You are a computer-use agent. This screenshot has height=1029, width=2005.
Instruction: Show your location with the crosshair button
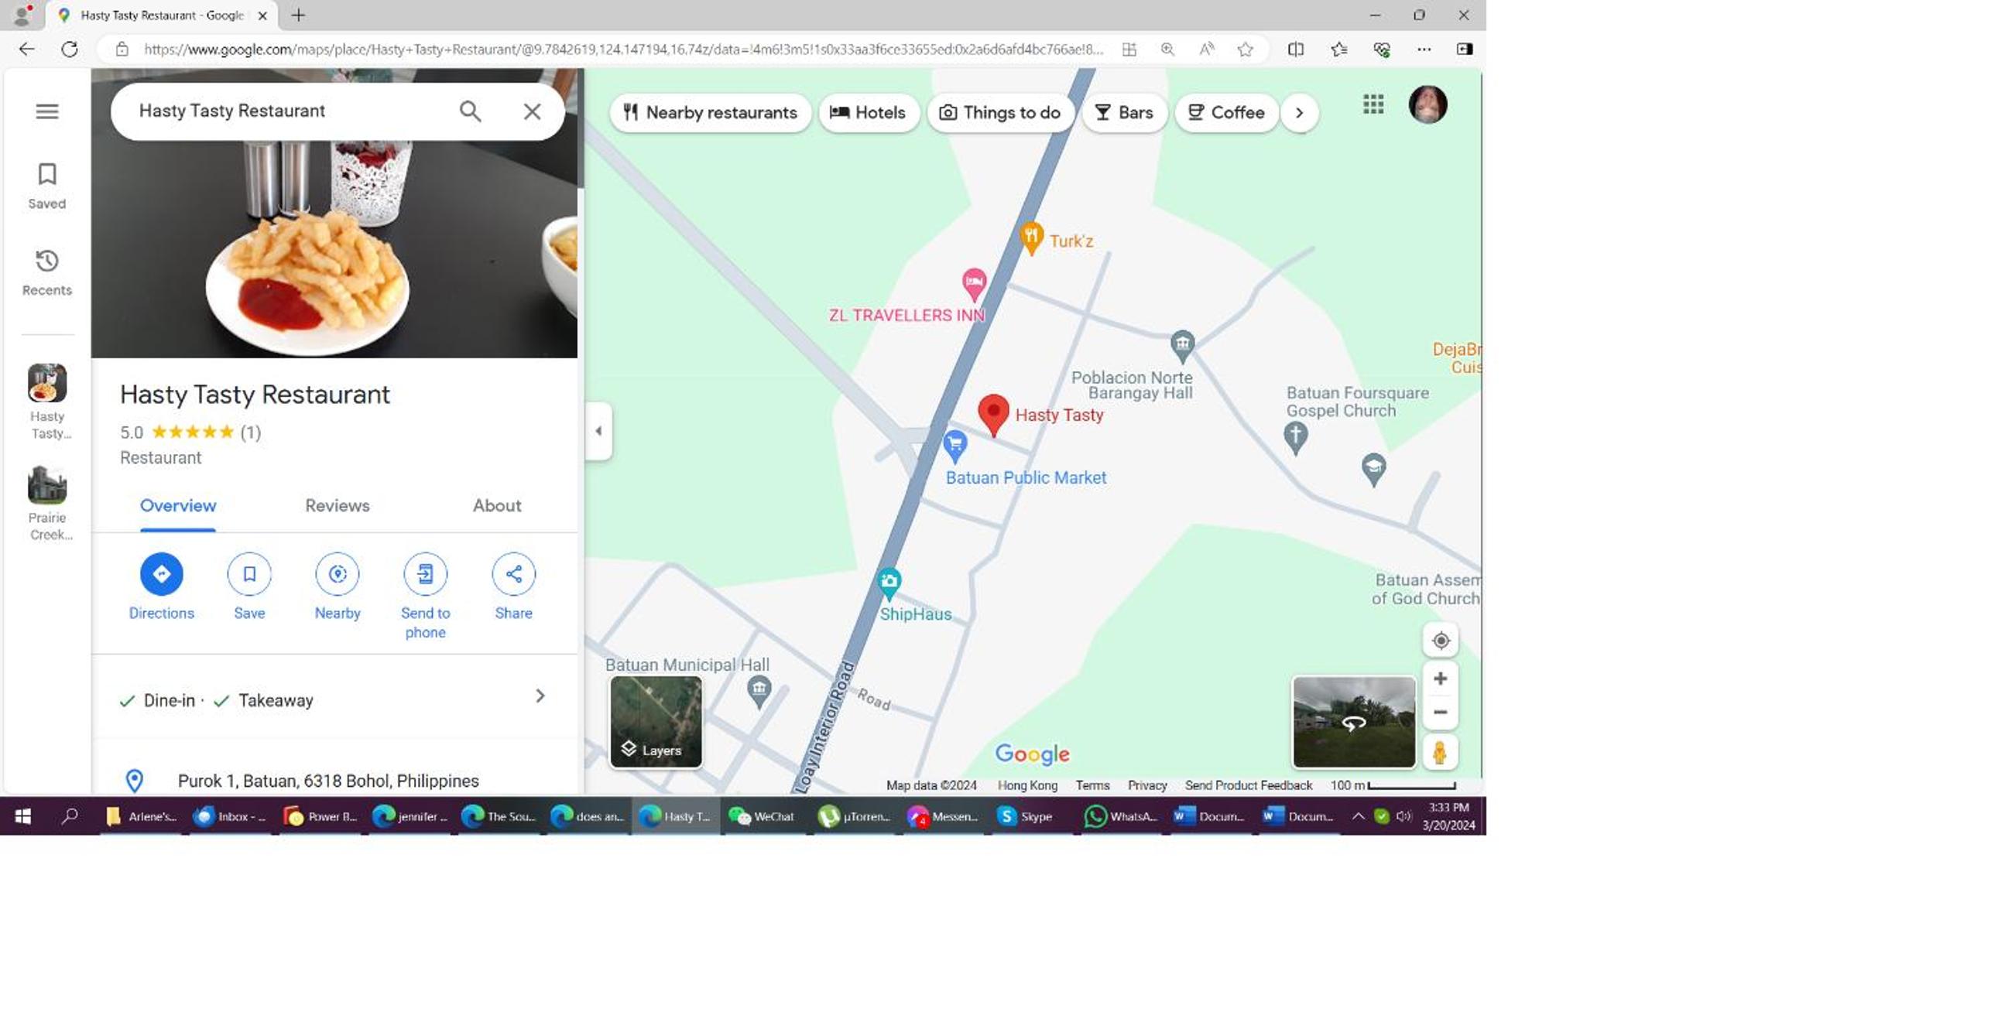(1441, 641)
